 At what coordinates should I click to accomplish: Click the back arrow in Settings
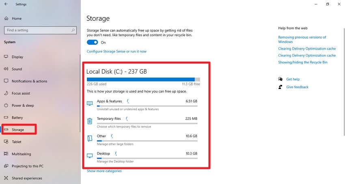(6, 4)
